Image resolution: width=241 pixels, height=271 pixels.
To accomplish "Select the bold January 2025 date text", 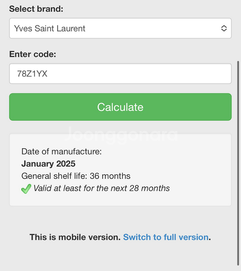I will [48, 164].
